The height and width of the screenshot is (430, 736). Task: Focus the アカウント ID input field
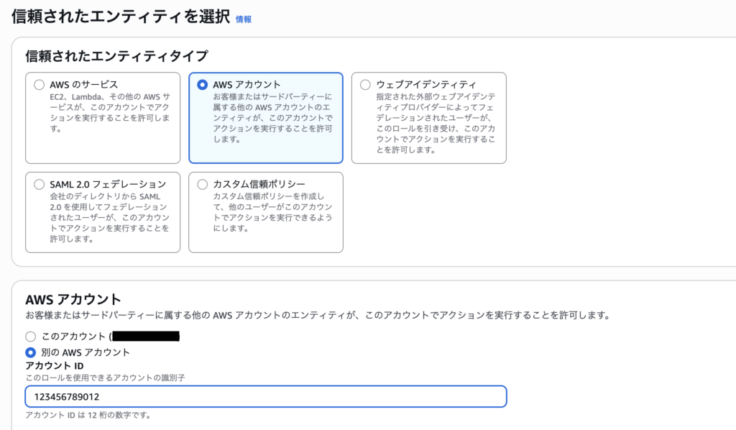point(266,397)
